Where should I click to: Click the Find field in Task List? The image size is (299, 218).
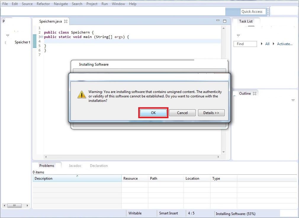point(245,44)
